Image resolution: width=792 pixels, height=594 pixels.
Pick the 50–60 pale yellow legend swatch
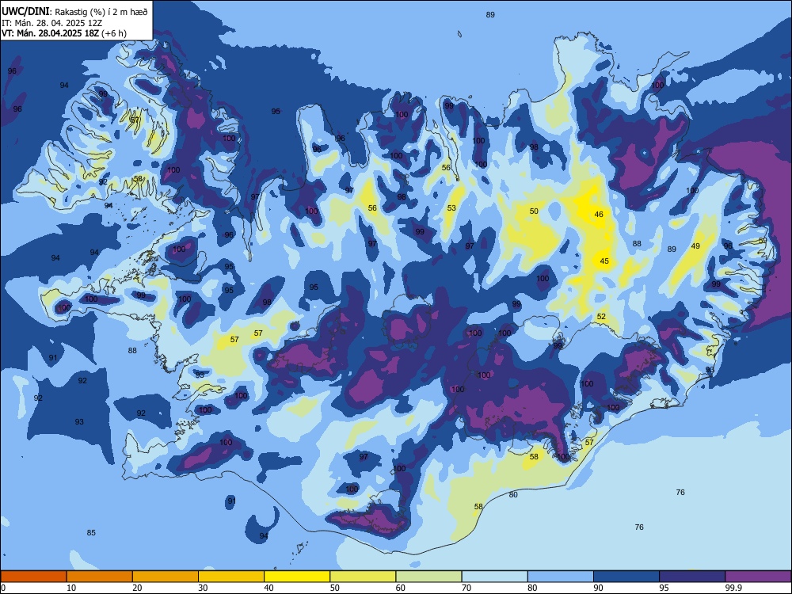363,577
